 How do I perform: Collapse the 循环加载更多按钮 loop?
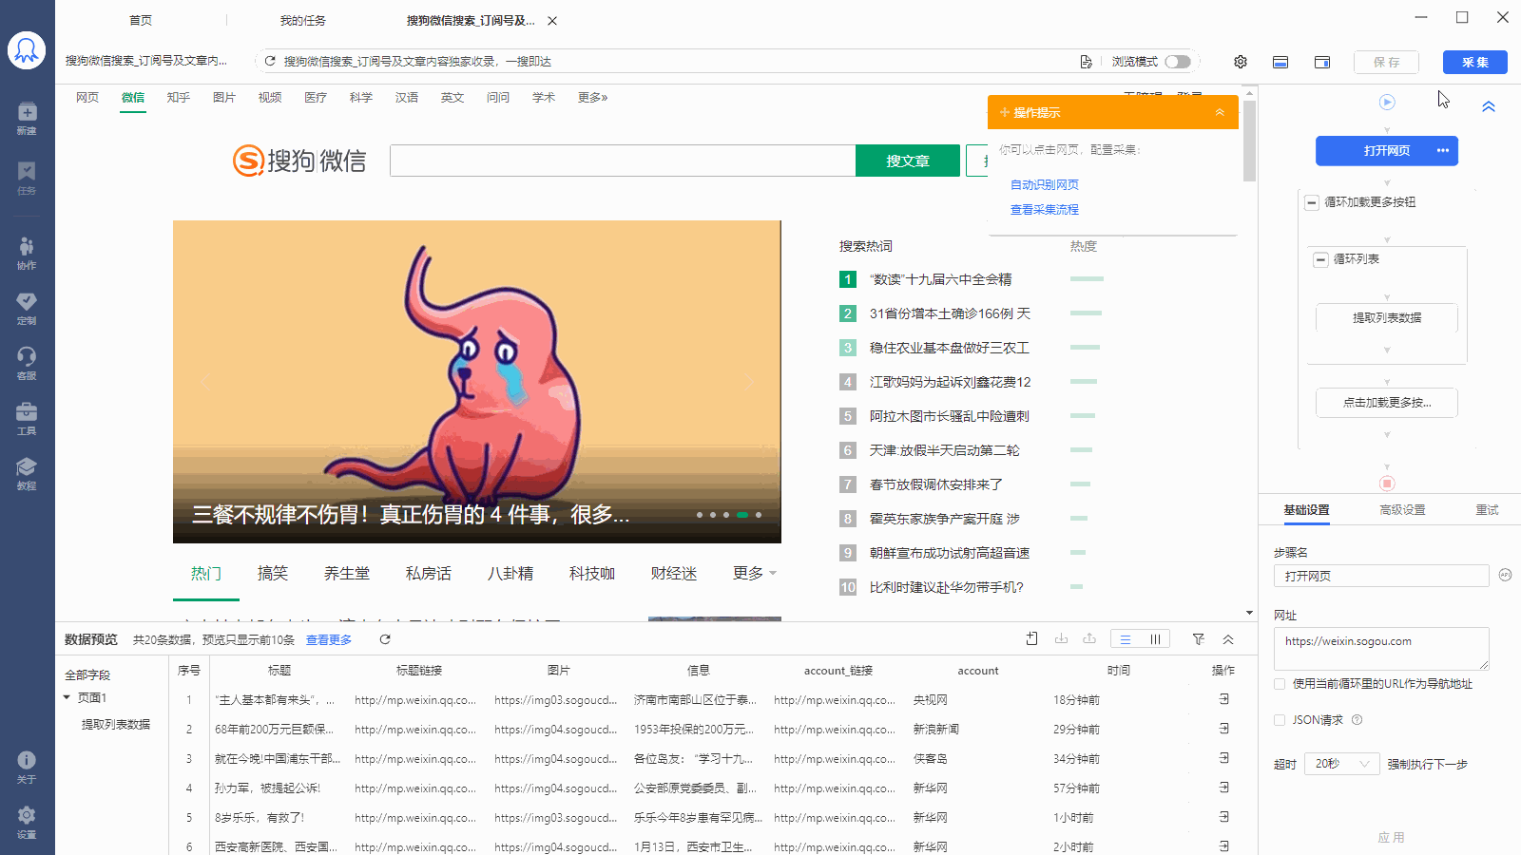coord(1312,202)
